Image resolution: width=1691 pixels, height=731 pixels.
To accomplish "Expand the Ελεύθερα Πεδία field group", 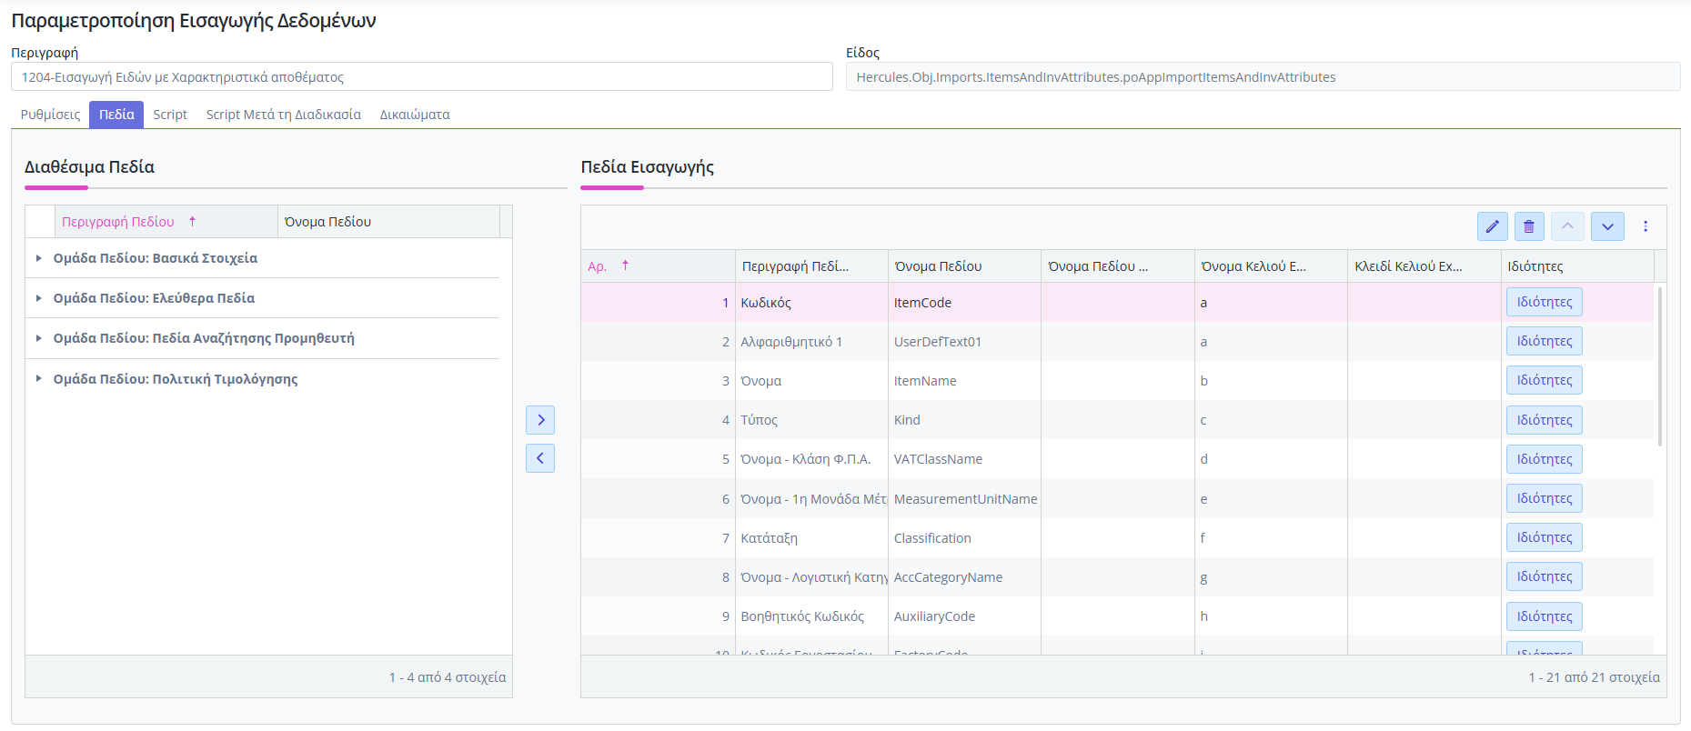I will pos(38,298).
